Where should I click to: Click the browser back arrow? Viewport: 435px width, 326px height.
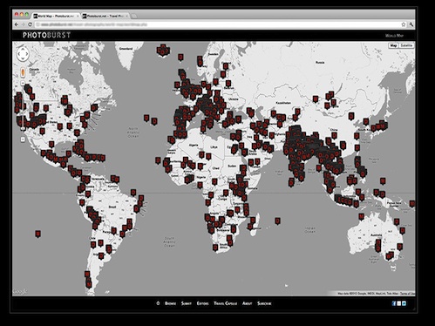click(x=17, y=24)
